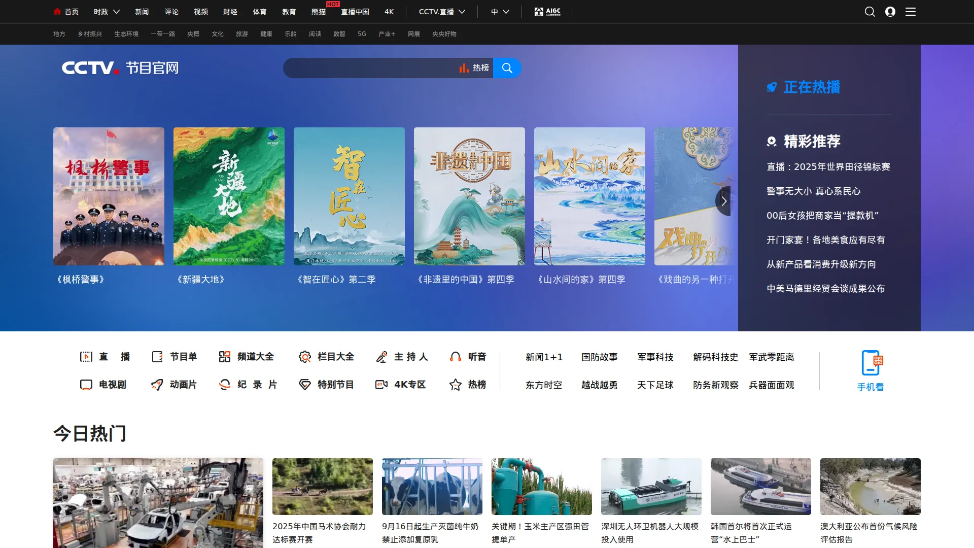Click the 电视剧 TV icon

[x=86, y=385]
